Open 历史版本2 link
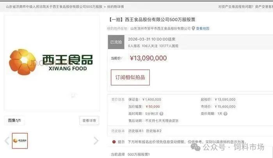Viewport: 273px width, 158px height. 154,131
